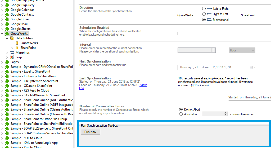Screen dimensions: 271x148
Task: Click the QuoteWerks connection puzzle icon
Action: (x=7, y=34)
